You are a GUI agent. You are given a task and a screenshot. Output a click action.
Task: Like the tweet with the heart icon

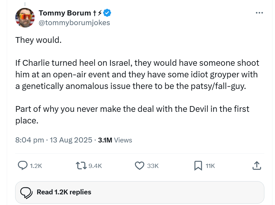(139, 166)
